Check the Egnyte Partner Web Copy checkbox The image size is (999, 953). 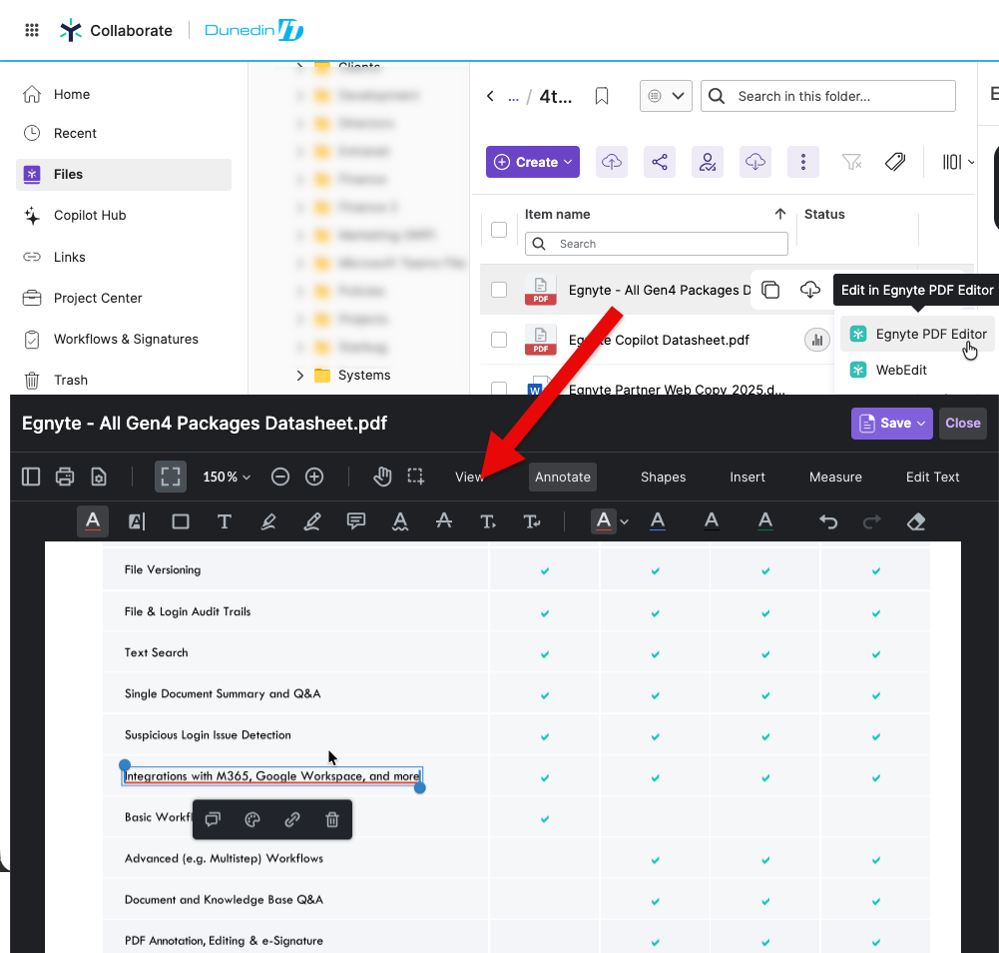click(x=499, y=388)
